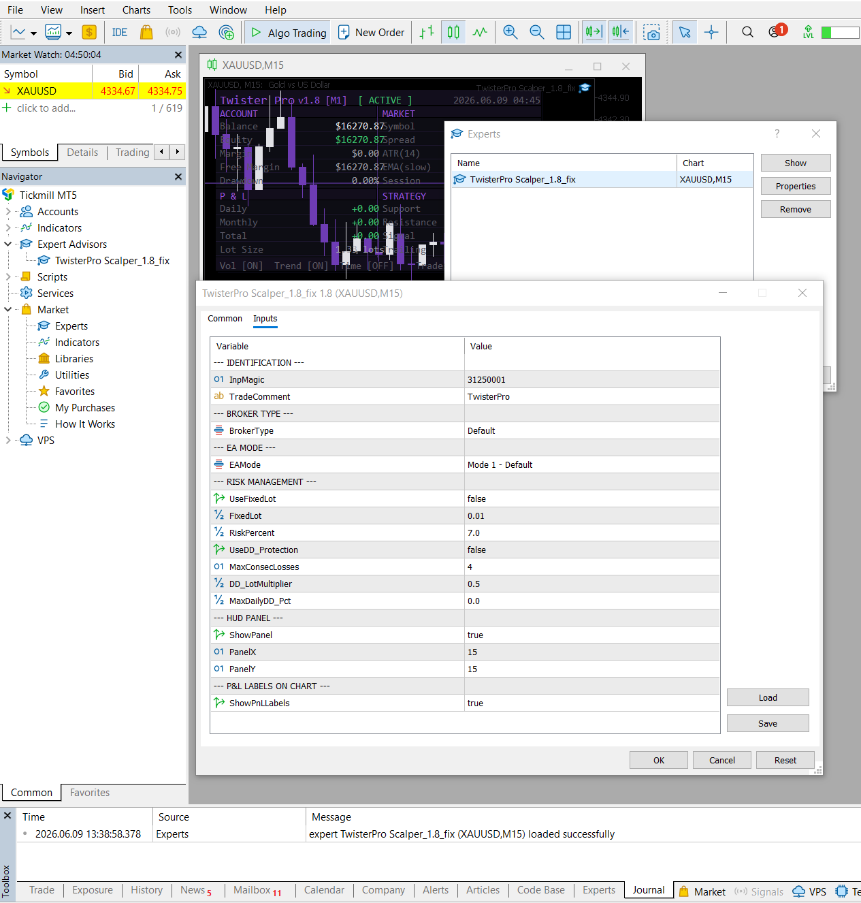Open the Charts menu
Screen dimensions: 861x903
pos(136,10)
